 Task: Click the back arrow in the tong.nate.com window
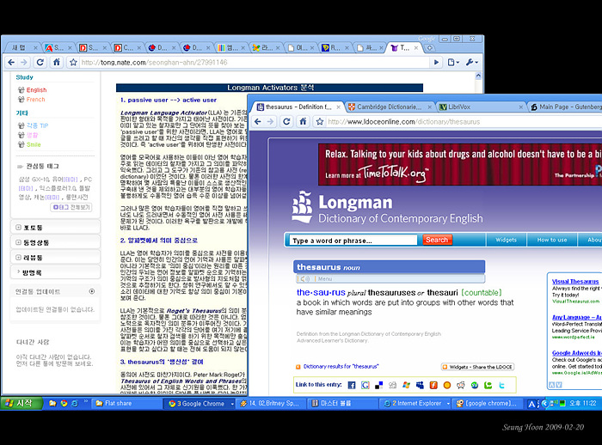click(11, 62)
